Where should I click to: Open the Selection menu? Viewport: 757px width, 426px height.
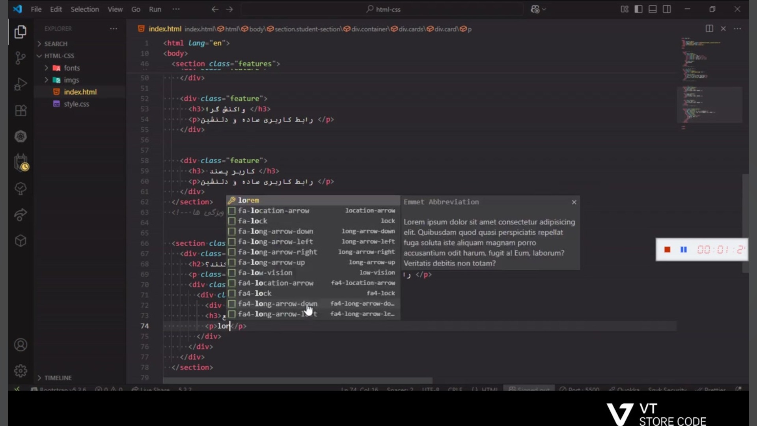click(x=84, y=9)
